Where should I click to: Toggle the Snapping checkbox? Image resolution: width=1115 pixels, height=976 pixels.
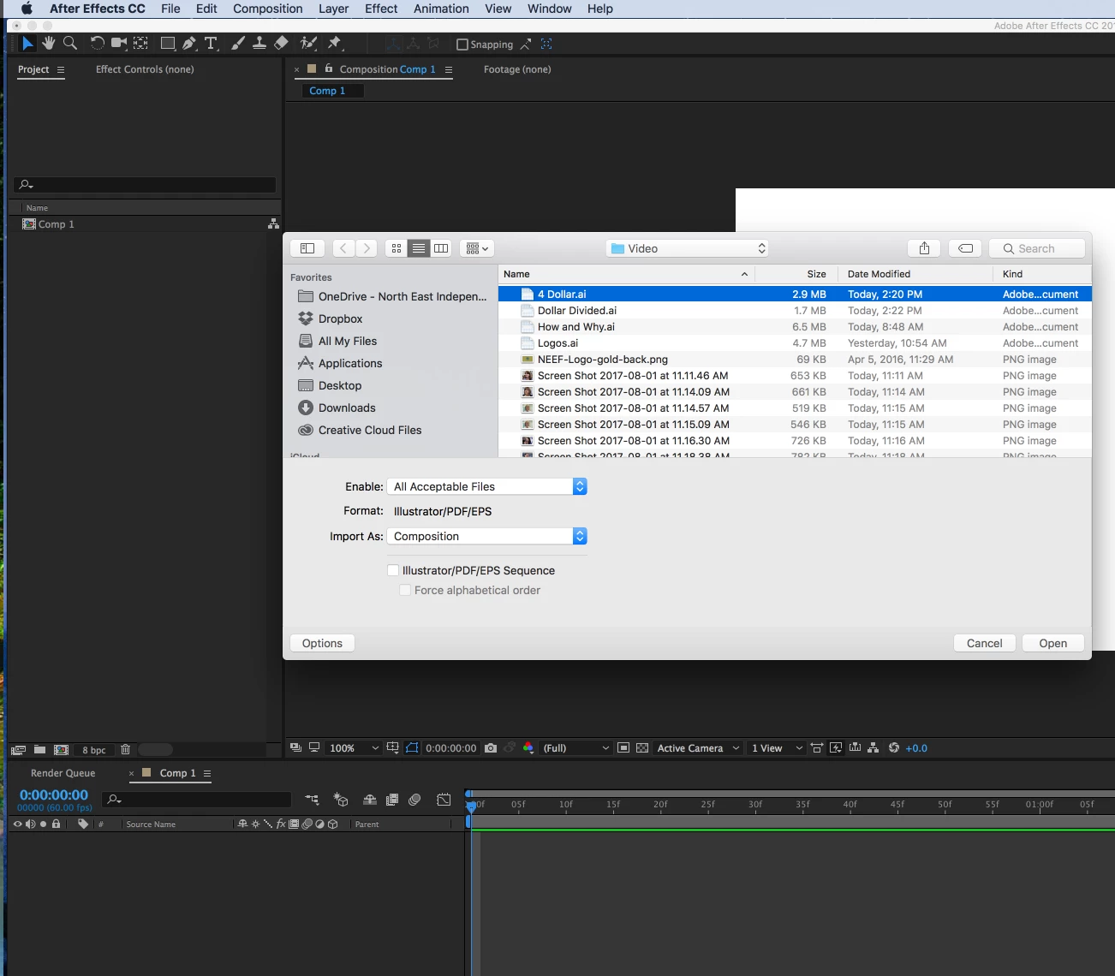(x=462, y=45)
